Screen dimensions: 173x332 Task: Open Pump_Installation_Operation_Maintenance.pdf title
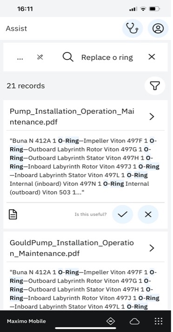pos(72,117)
